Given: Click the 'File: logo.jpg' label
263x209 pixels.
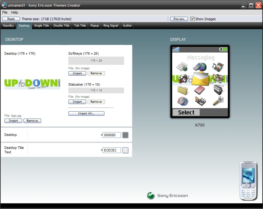Looking at the screenshot, I should coord(13,116).
